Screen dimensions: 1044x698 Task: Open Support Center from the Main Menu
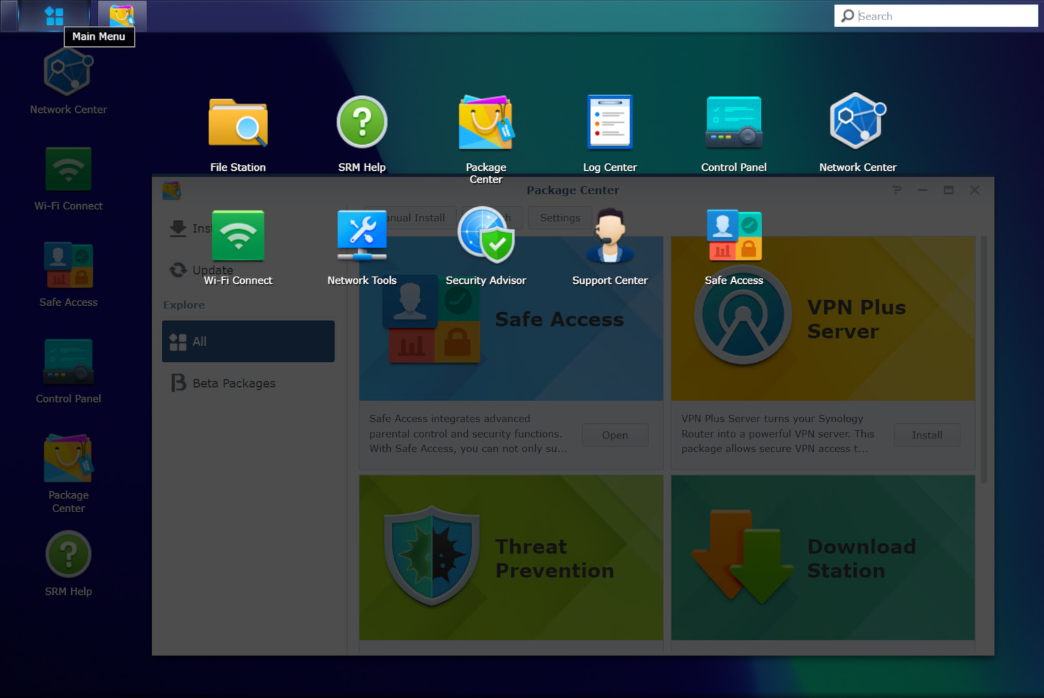pyautogui.click(x=609, y=236)
